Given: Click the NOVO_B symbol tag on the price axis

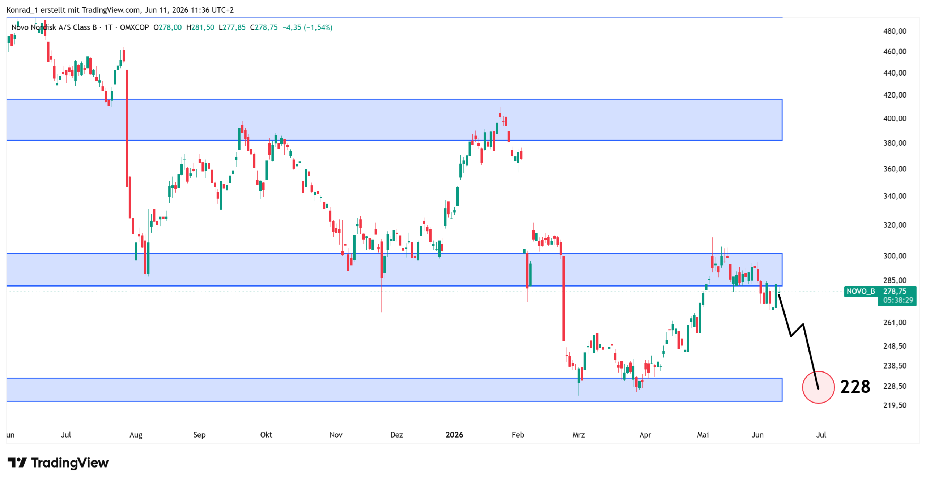Looking at the screenshot, I should (x=861, y=291).
